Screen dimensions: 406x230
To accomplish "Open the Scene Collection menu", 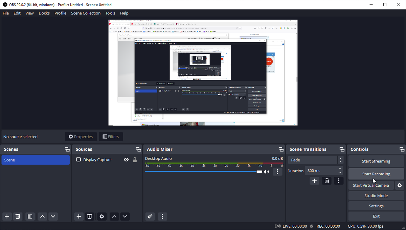I will (x=86, y=13).
